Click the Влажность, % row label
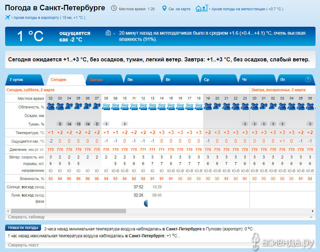Image resolution: width=320 pixels, height=252 pixels. coord(32,179)
